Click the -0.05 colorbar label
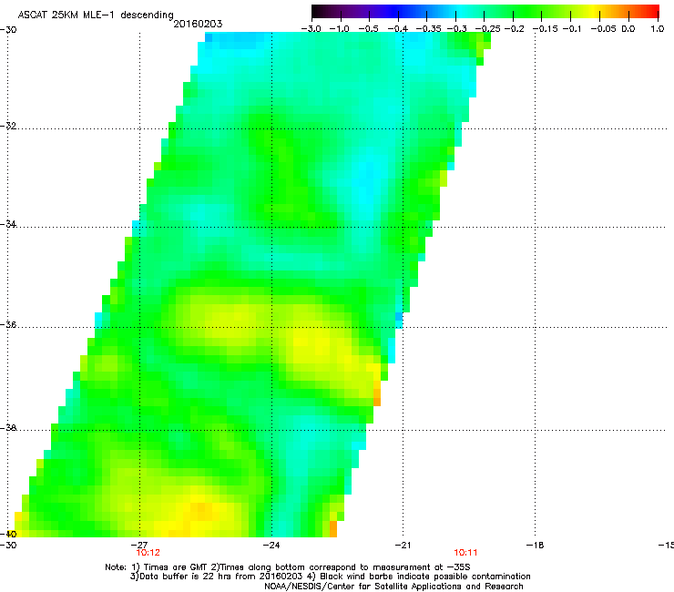 click(x=604, y=29)
